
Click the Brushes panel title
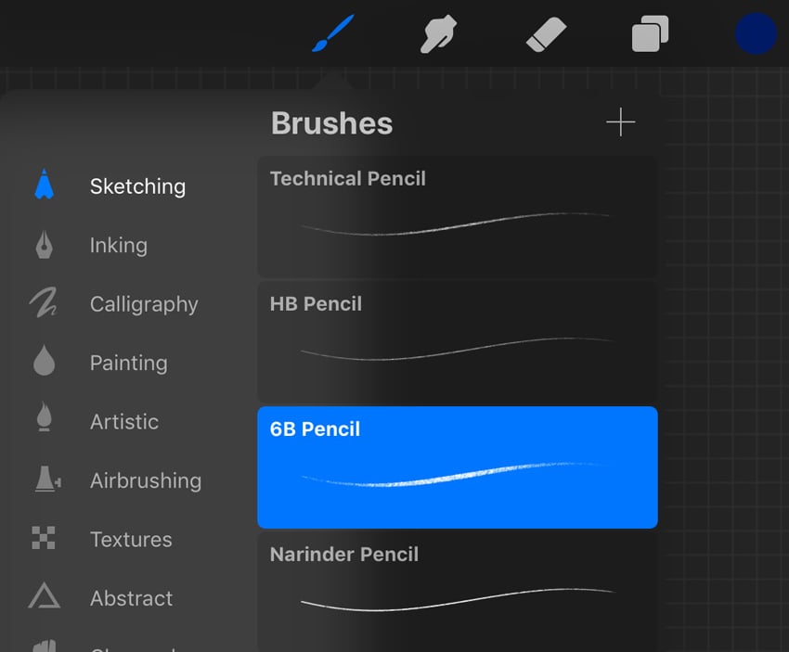point(331,122)
